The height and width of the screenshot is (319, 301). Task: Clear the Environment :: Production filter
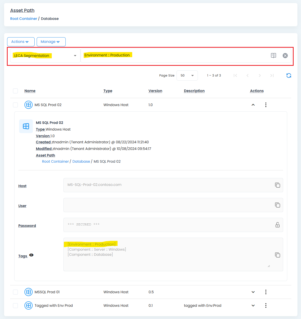click(x=285, y=56)
